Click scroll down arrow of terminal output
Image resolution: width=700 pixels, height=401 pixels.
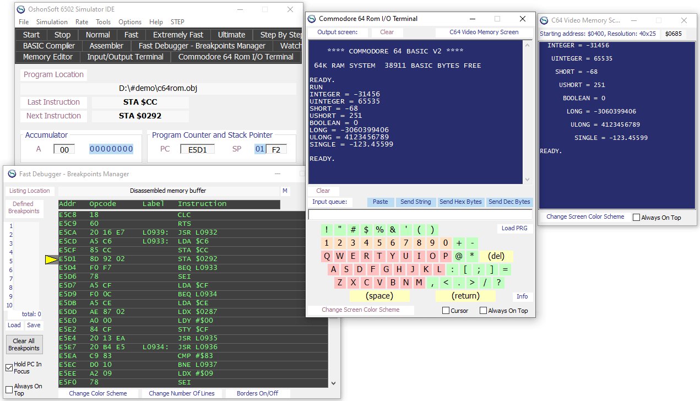tap(527, 180)
